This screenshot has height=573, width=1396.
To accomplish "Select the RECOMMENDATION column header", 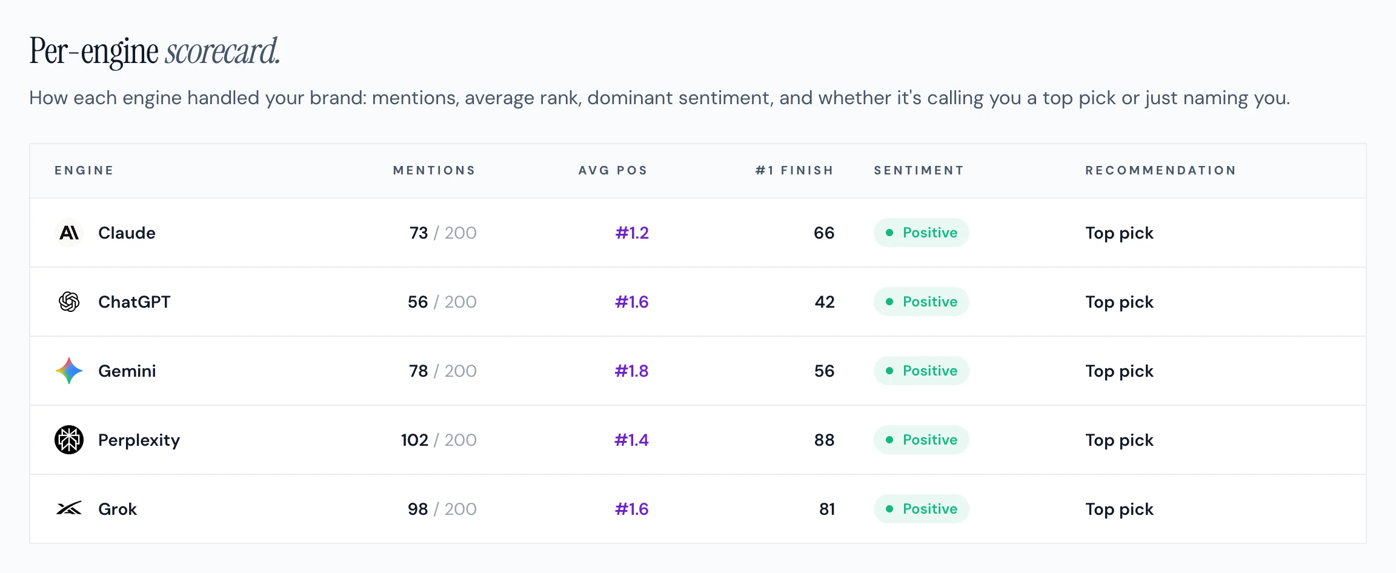I will (1161, 170).
